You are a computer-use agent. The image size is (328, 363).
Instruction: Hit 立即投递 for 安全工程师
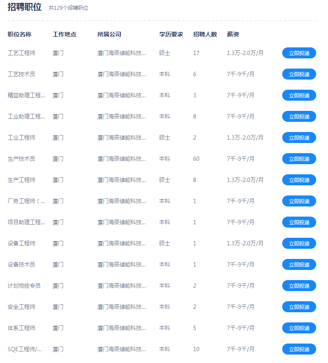[299, 307]
